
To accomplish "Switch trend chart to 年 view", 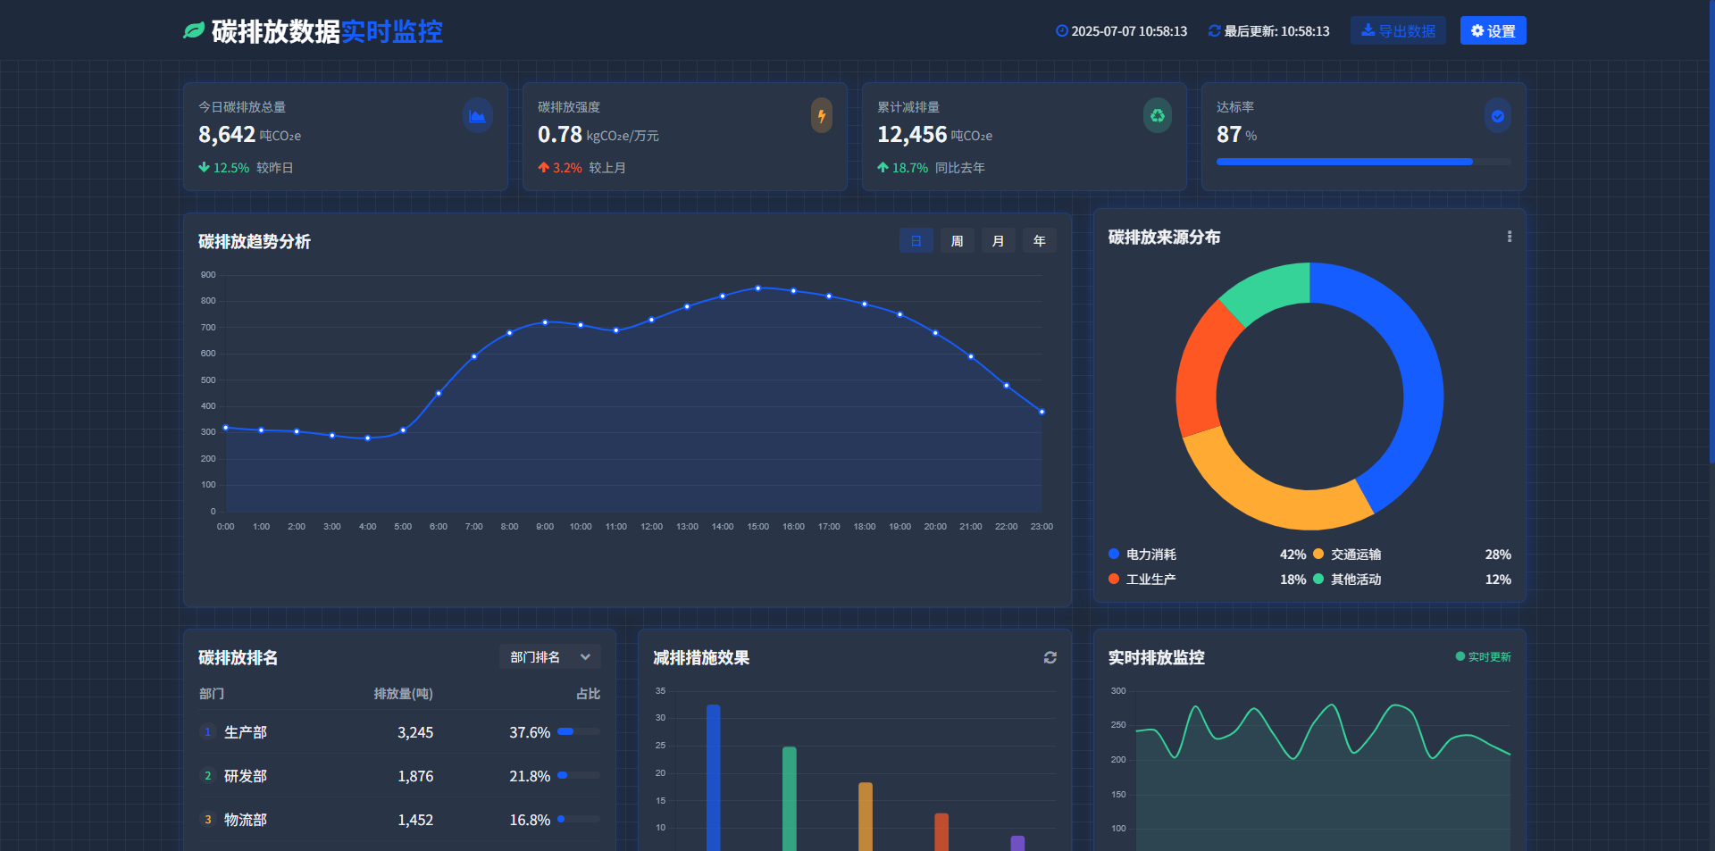I will (x=1040, y=240).
